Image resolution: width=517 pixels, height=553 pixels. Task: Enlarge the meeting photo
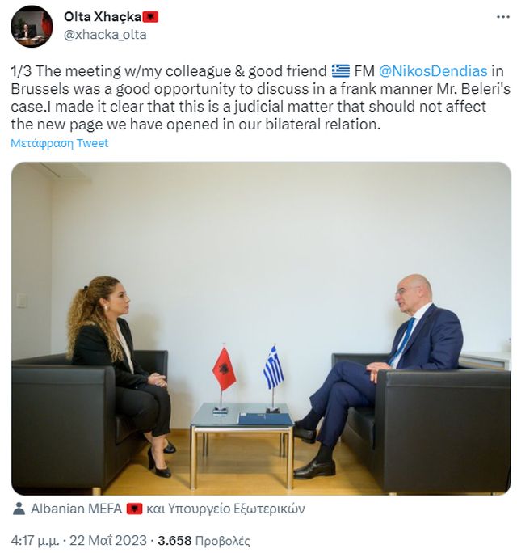(x=261, y=328)
